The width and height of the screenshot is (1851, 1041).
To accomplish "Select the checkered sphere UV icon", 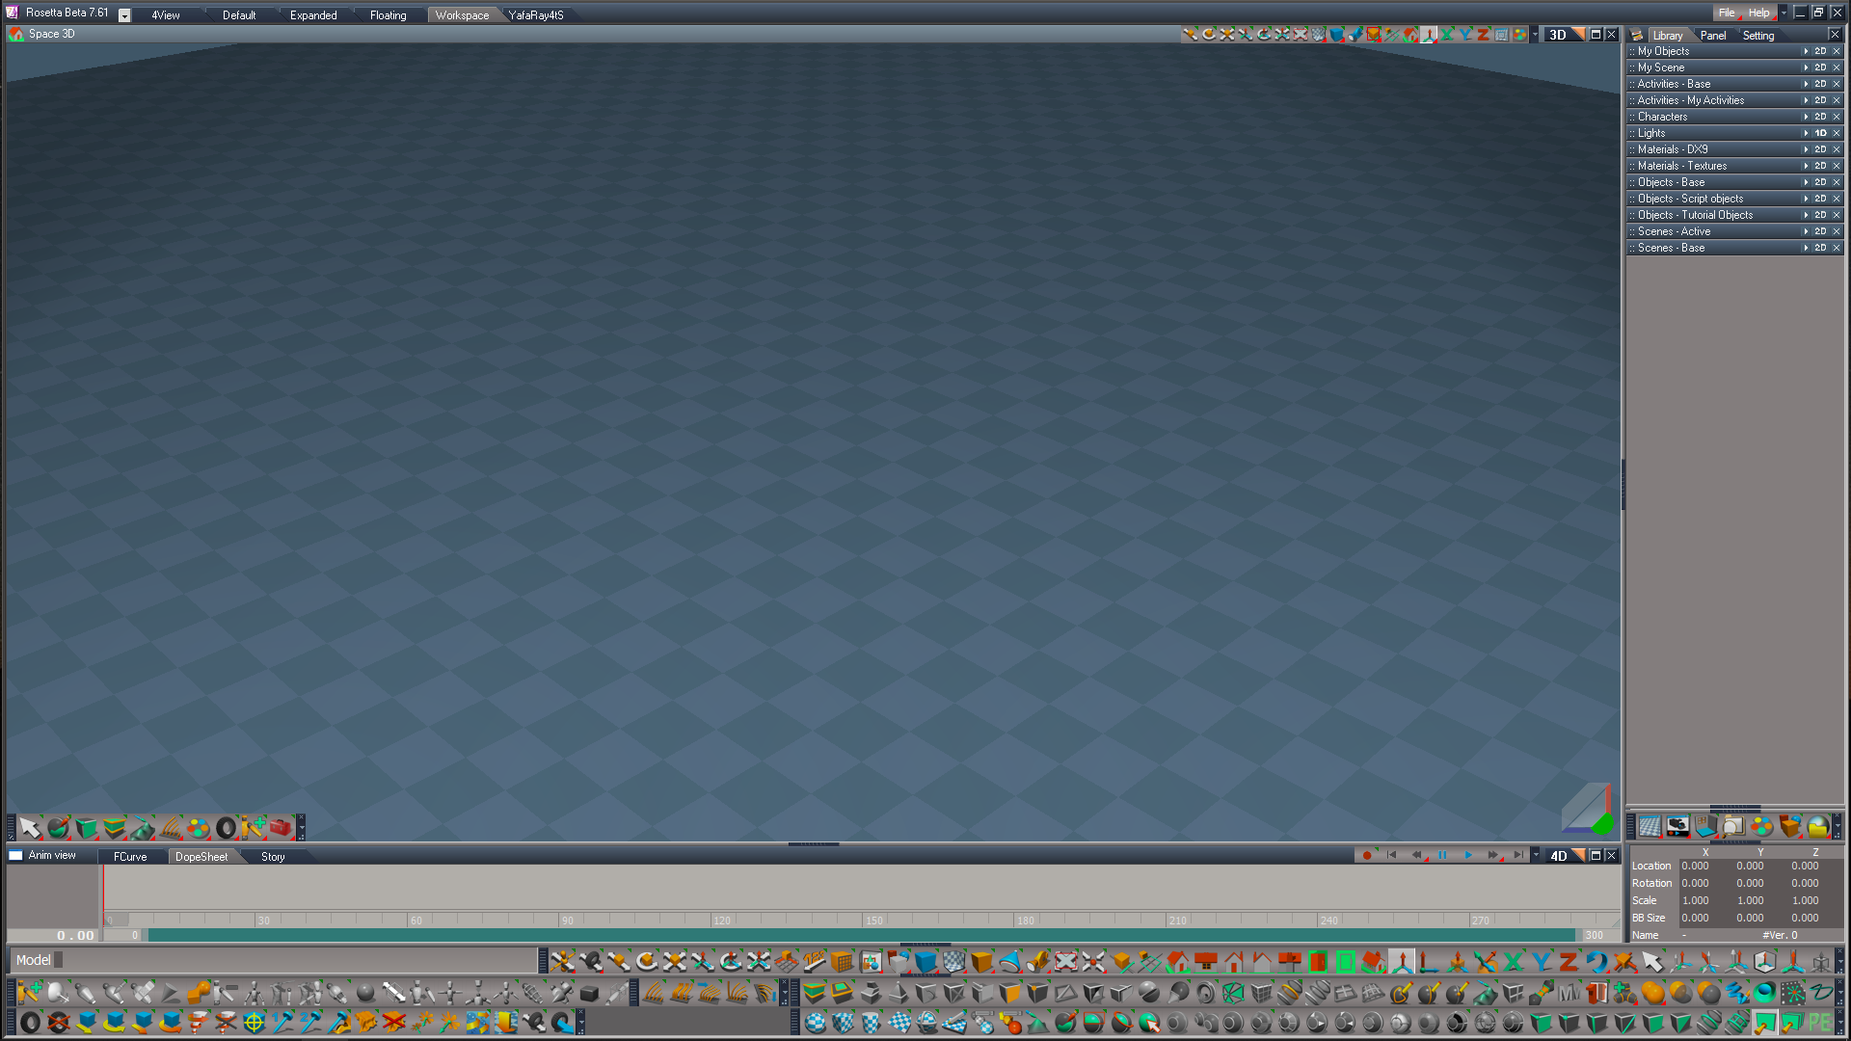I will coord(816,1022).
